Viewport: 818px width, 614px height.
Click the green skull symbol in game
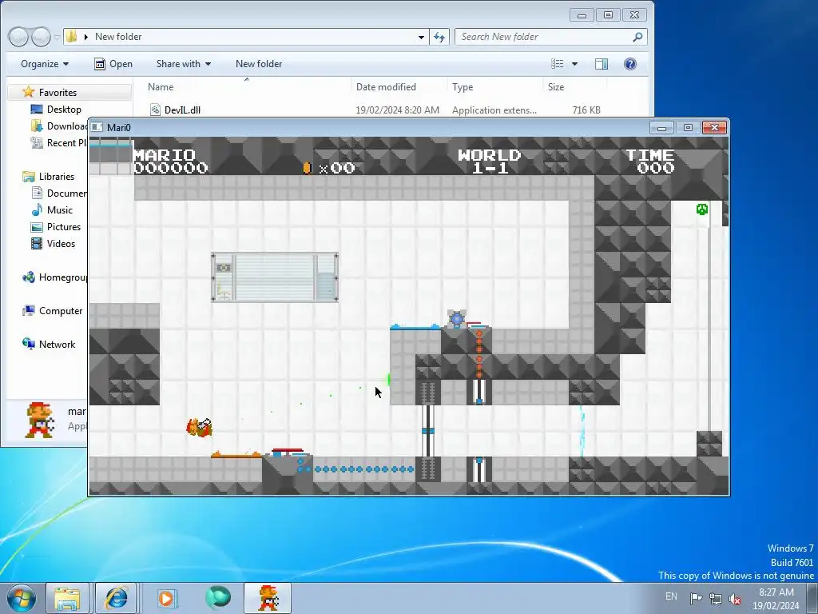point(702,209)
